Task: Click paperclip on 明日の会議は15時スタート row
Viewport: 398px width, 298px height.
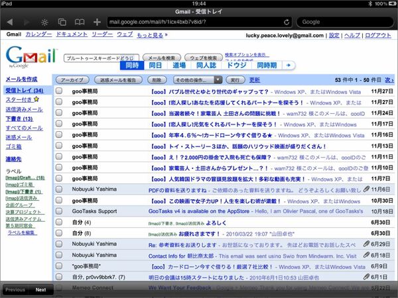Action: pyautogui.click(x=366, y=277)
